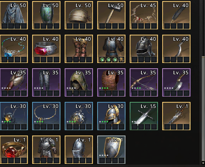
Task: Choose the Lv. 30 amber pendant amulet
Action: 14,116
